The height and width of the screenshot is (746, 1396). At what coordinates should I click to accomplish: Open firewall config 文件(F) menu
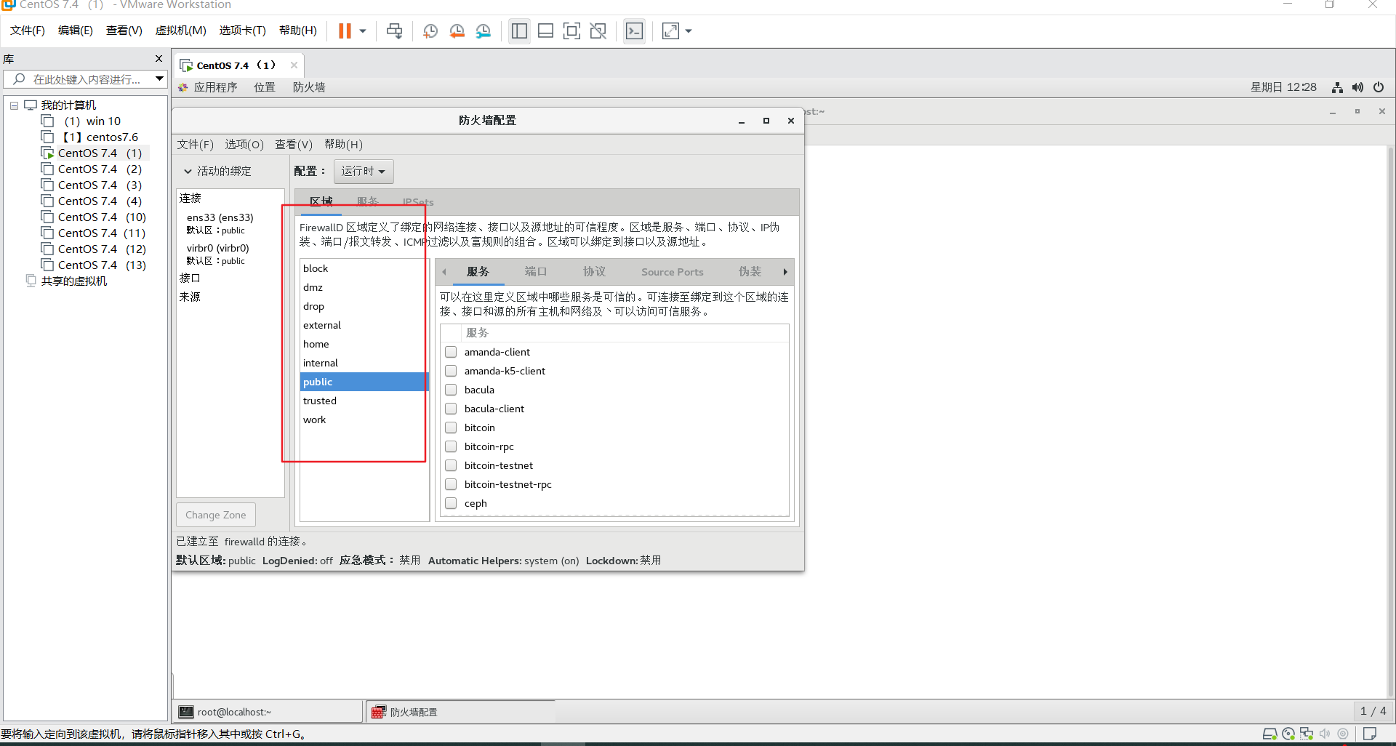coord(196,145)
